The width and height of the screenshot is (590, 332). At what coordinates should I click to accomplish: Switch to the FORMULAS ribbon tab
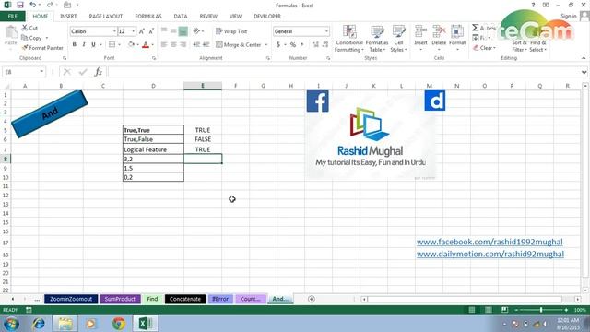coord(148,17)
